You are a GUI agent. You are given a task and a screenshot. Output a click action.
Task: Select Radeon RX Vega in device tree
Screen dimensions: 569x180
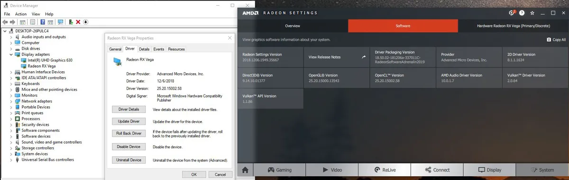point(38,66)
